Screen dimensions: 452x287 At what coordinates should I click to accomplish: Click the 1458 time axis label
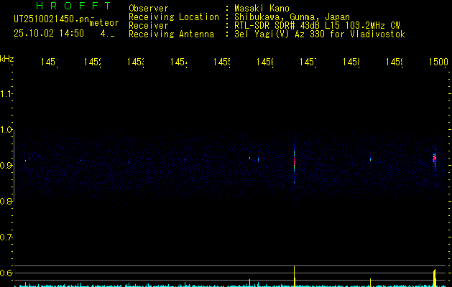351,62
